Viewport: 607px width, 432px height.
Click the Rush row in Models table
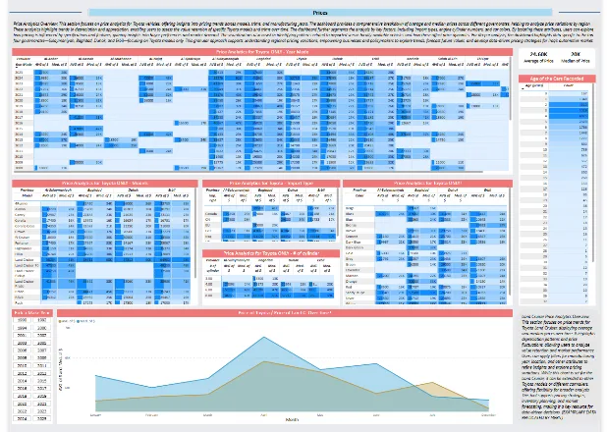click(102, 302)
